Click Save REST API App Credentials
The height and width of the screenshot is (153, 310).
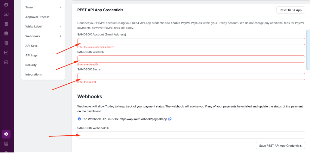[x=280, y=146]
